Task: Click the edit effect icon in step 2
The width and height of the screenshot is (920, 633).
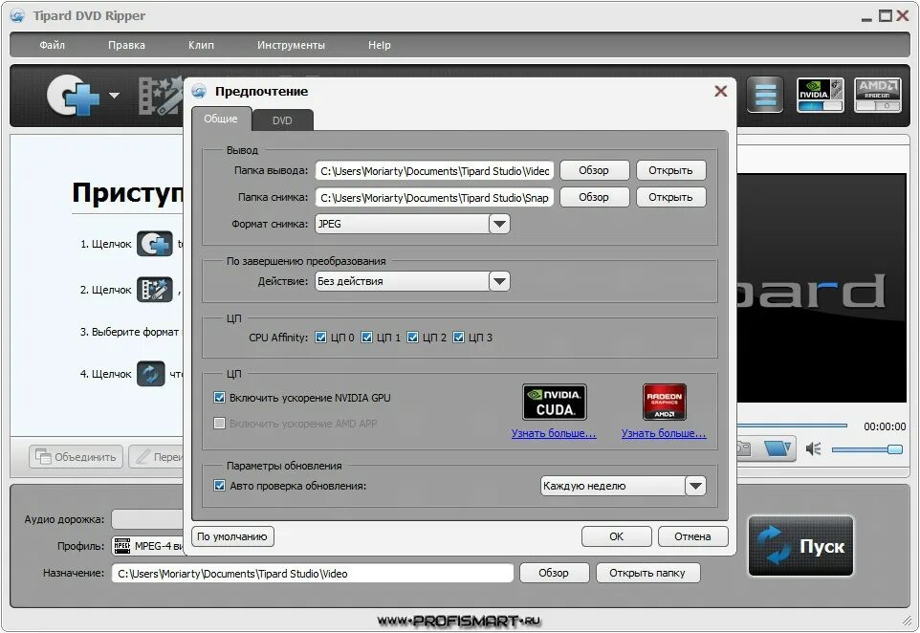Action: (155, 290)
